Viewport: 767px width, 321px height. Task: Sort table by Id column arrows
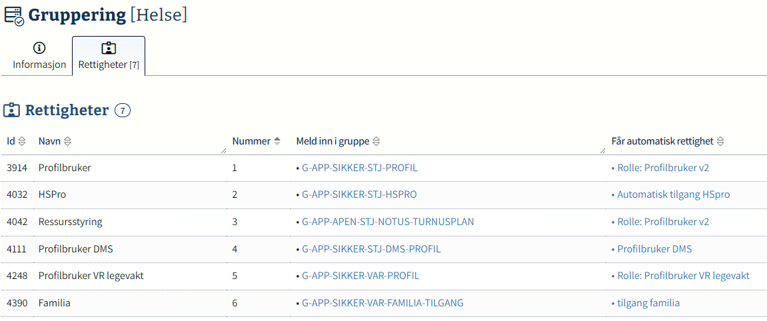click(x=22, y=141)
